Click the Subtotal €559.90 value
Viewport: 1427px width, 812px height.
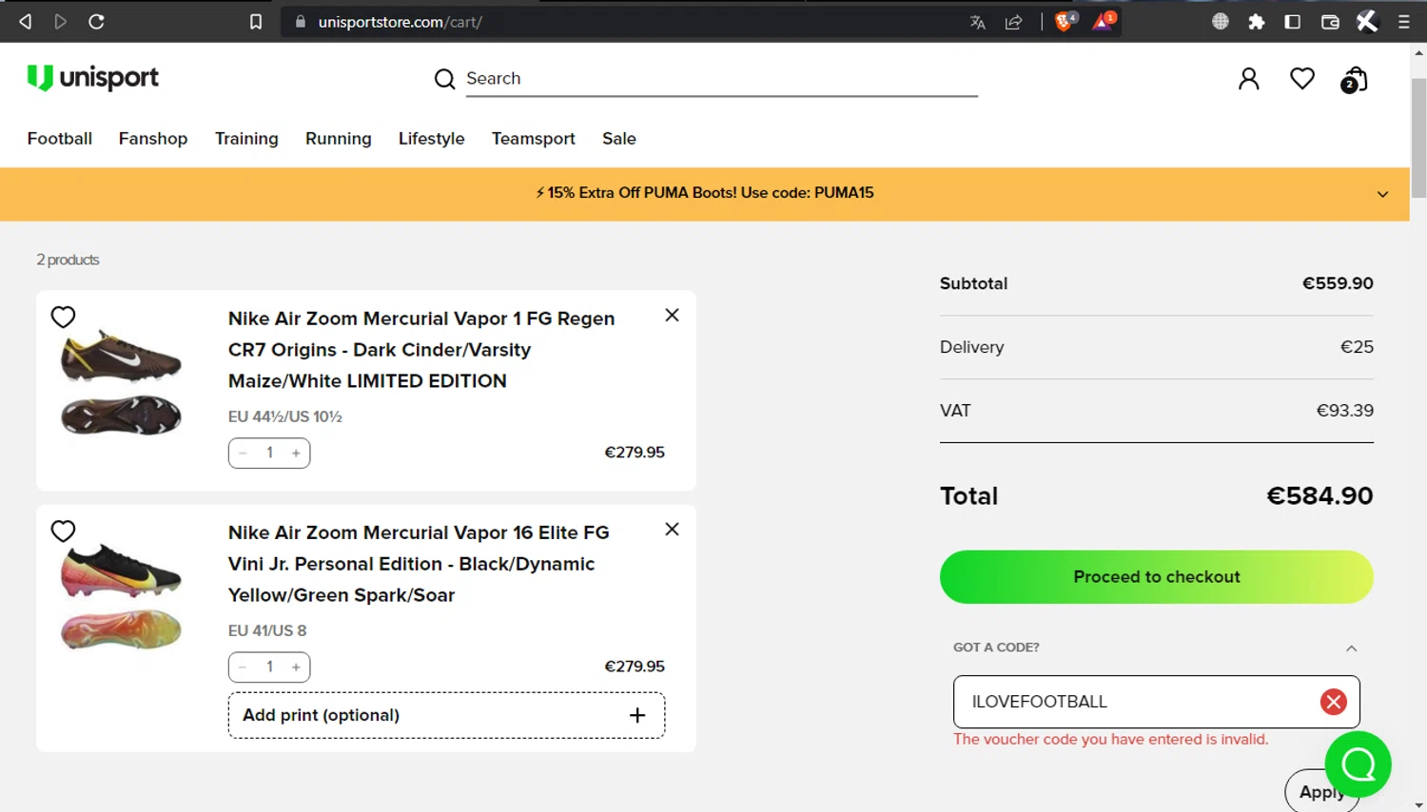tap(1338, 283)
